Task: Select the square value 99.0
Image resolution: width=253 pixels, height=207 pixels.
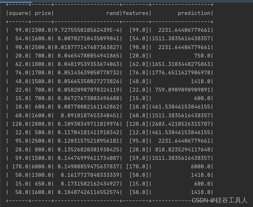Action: pos(22,30)
